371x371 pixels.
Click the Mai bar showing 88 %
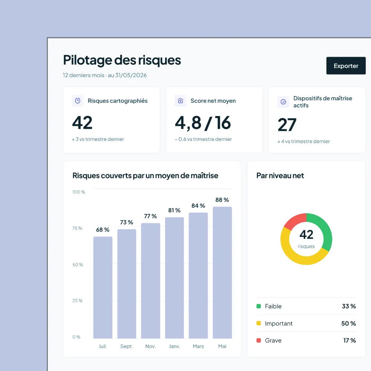pyautogui.click(x=222, y=273)
